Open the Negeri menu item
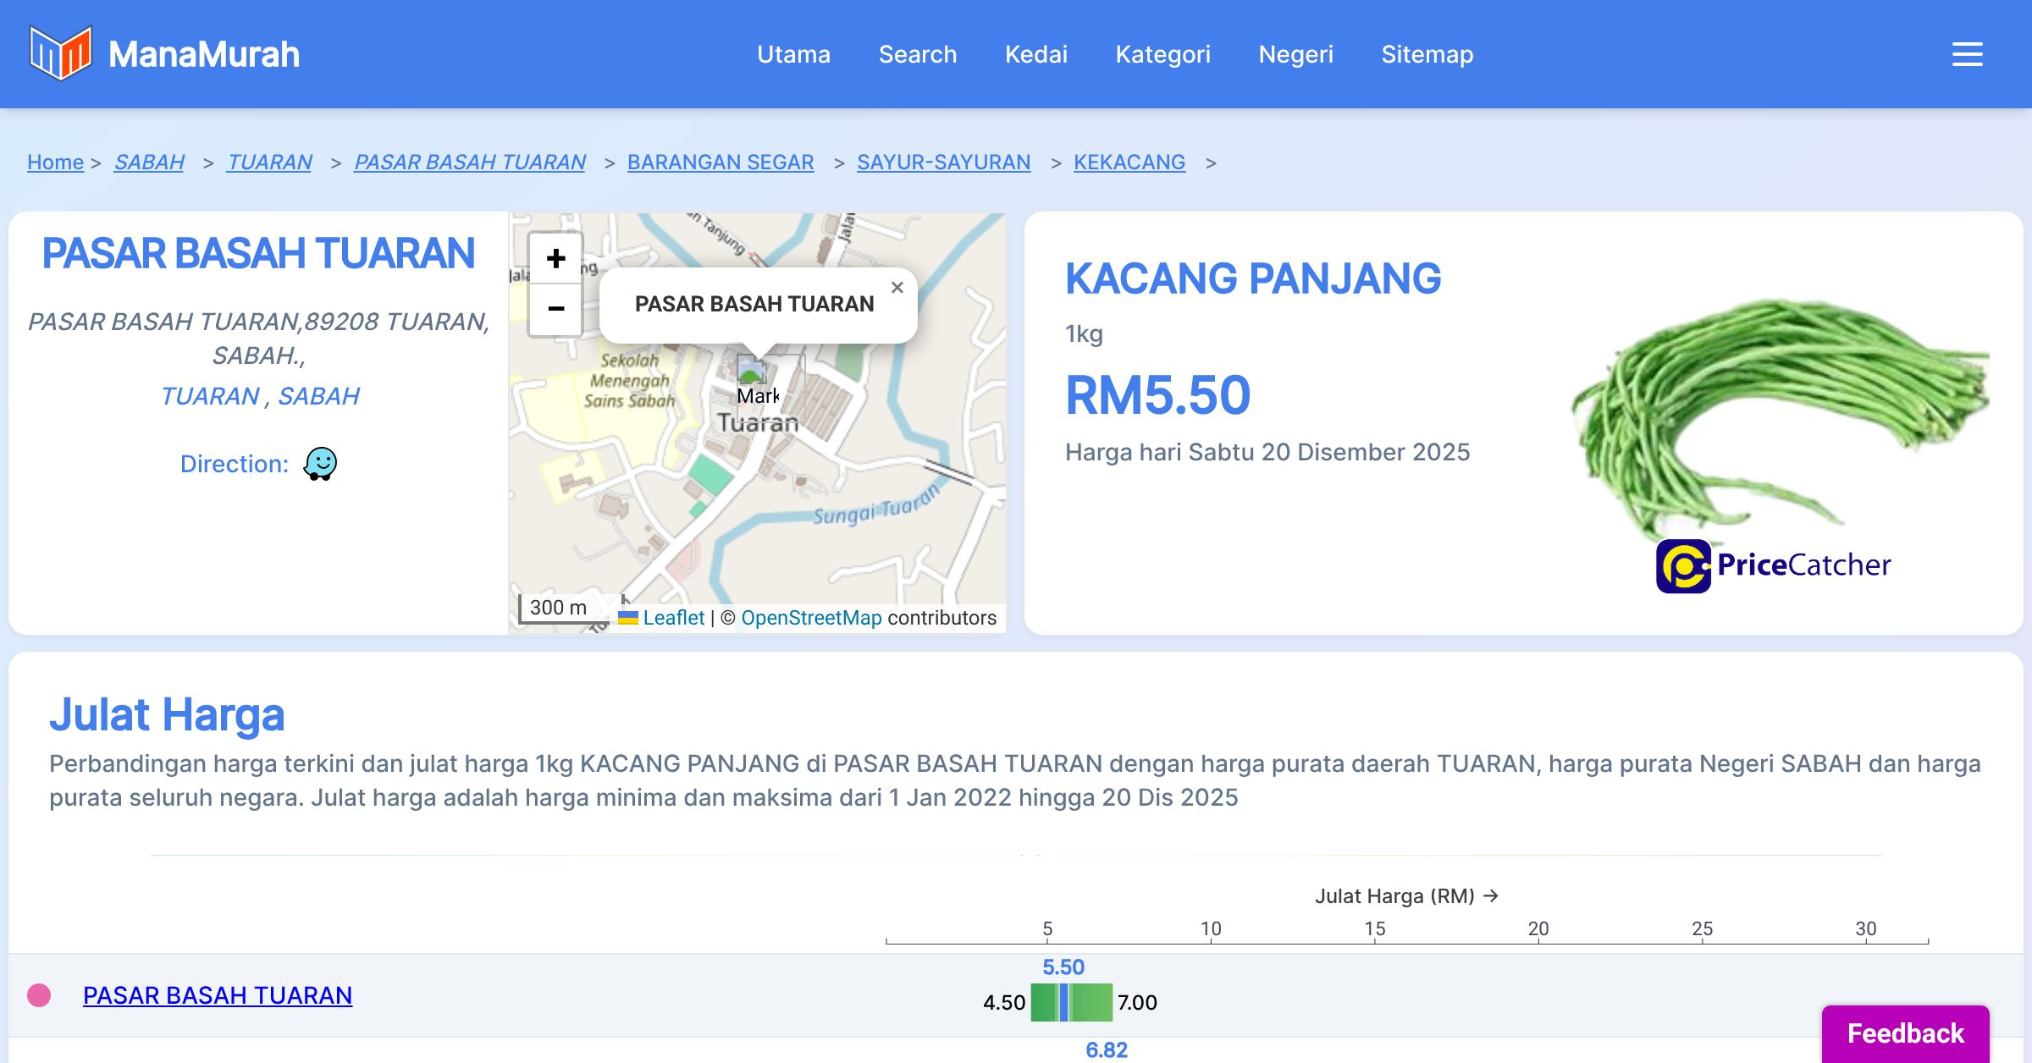Viewport: 2032px width, 1063px height. click(x=1295, y=54)
